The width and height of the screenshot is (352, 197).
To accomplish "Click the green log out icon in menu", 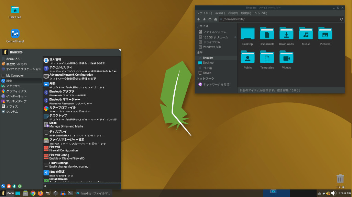I will [20, 186].
